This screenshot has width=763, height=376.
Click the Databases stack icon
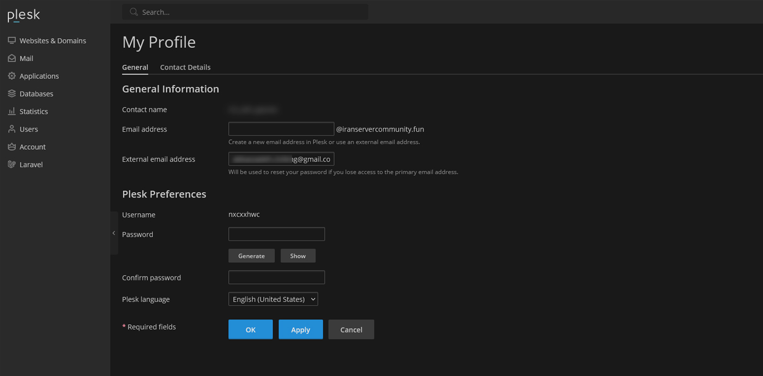point(11,94)
